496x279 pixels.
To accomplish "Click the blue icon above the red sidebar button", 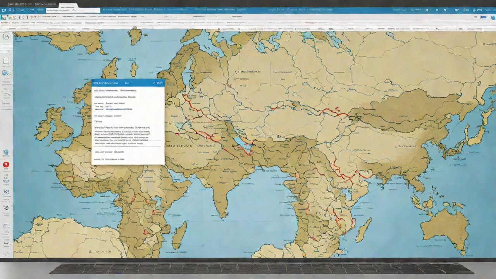I will (6, 152).
